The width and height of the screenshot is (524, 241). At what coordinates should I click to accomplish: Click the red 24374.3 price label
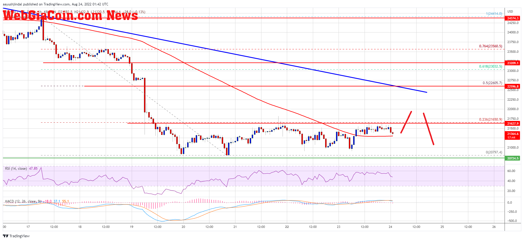point(513,18)
